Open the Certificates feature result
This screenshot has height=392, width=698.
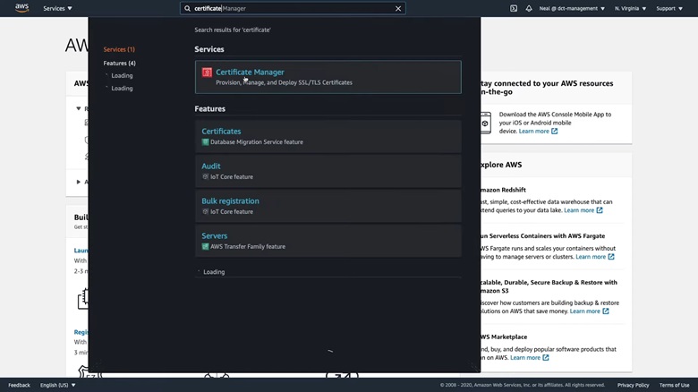328,136
